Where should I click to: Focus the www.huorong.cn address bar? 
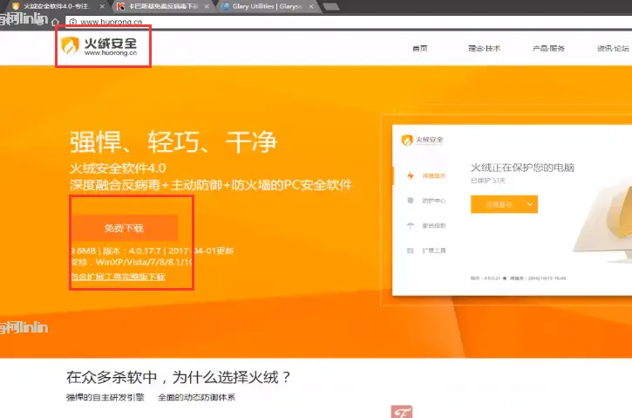(350, 22)
